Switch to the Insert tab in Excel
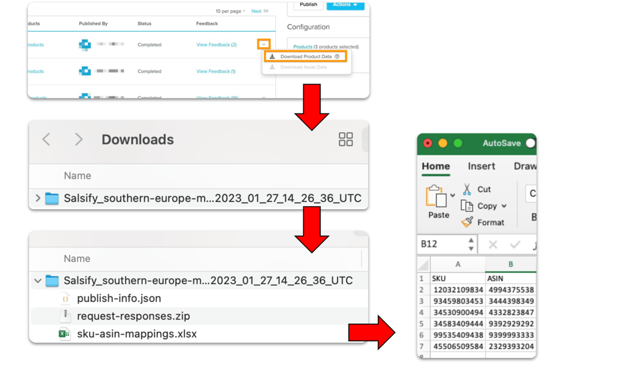This screenshot has height=372, width=625. [482, 166]
